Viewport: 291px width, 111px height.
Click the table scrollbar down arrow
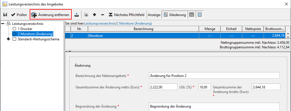coord(288,37)
